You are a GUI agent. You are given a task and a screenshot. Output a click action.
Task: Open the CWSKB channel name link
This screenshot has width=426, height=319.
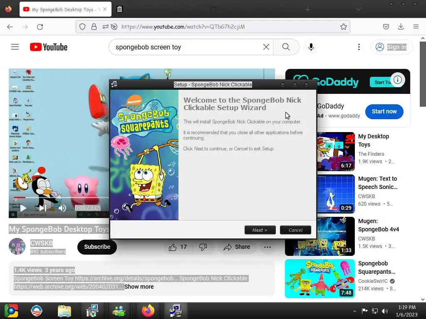pyautogui.click(x=42, y=243)
